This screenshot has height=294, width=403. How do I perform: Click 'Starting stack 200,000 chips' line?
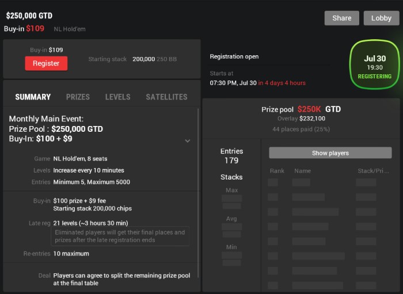tap(93, 208)
